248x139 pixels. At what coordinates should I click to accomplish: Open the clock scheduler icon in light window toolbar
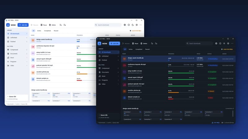tap(129, 25)
